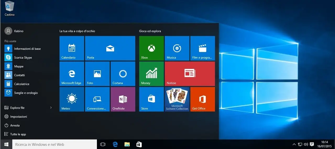Open the Money tile
Viewport: 335px width, 149px height.
(151, 74)
